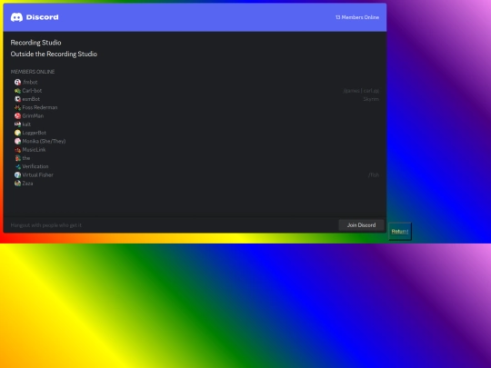Select the LoggerBot member avatar
Image resolution: width=491 pixels, height=368 pixels.
tap(17, 133)
